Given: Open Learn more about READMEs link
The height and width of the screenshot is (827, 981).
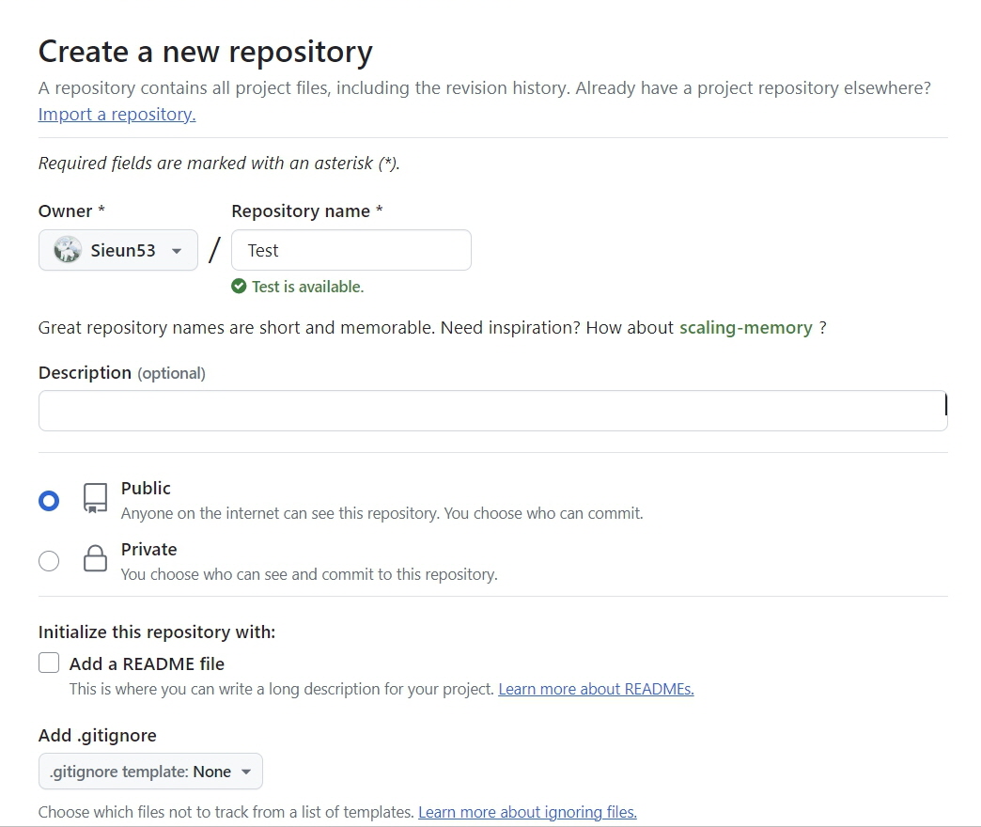Looking at the screenshot, I should pyautogui.click(x=596, y=689).
